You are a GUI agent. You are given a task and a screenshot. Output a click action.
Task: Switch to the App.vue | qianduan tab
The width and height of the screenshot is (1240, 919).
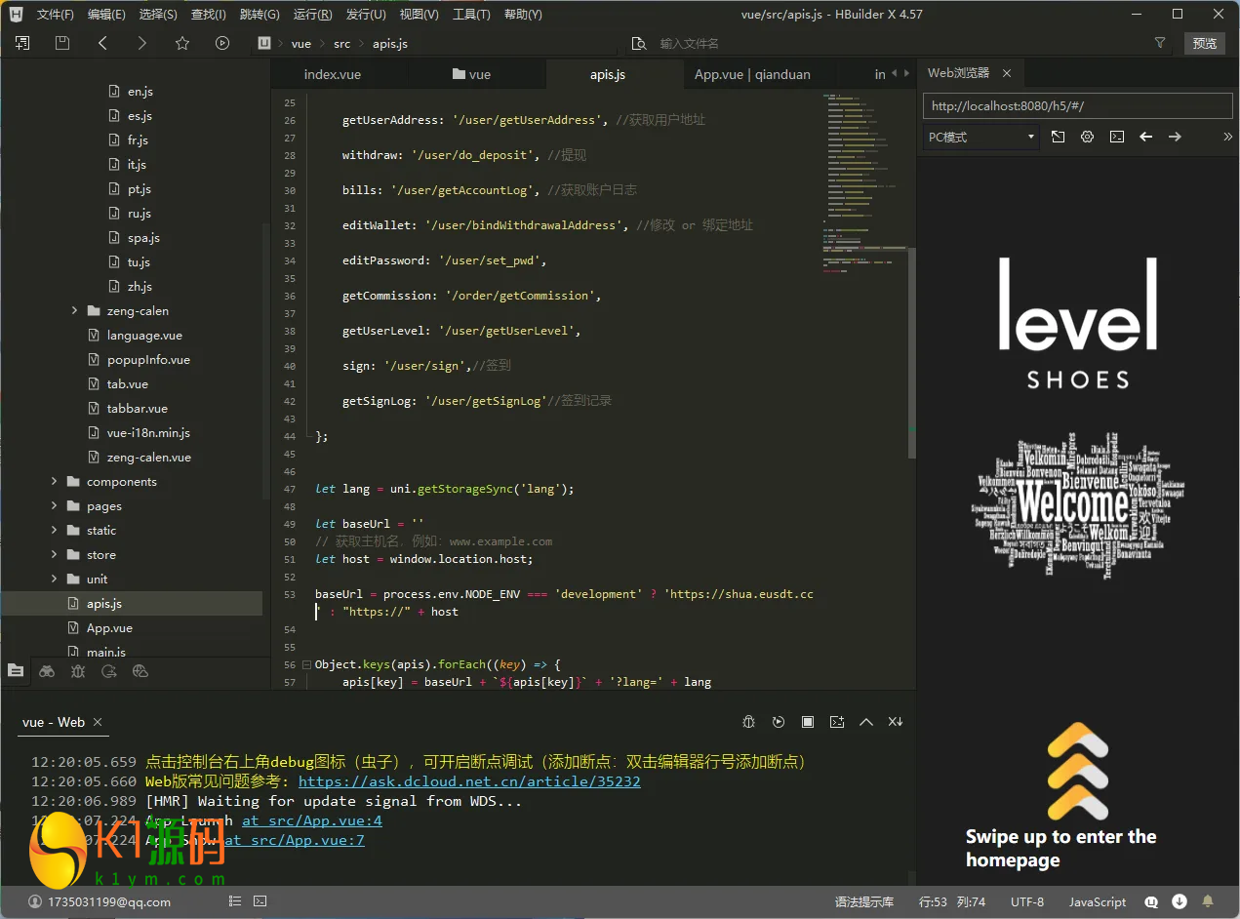click(x=751, y=74)
